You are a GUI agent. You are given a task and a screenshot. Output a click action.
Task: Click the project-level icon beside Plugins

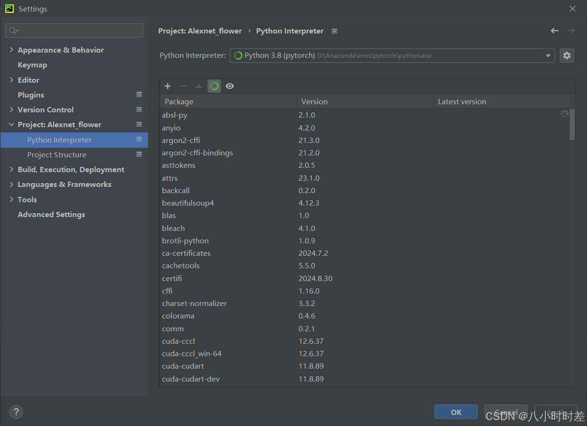coord(139,95)
